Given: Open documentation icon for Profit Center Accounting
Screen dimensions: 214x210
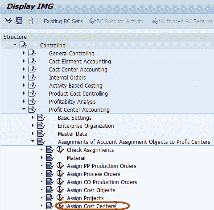Looking at the screenshot, I should (x=32, y=109).
